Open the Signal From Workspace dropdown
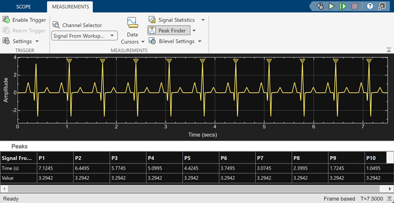The image size is (394, 203). click(x=84, y=36)
